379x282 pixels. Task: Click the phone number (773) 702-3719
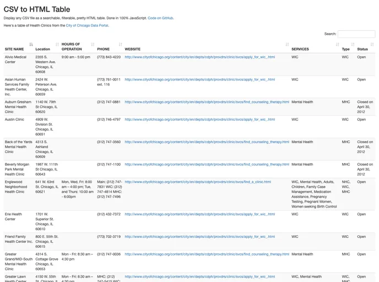click(x=109, y=237)
